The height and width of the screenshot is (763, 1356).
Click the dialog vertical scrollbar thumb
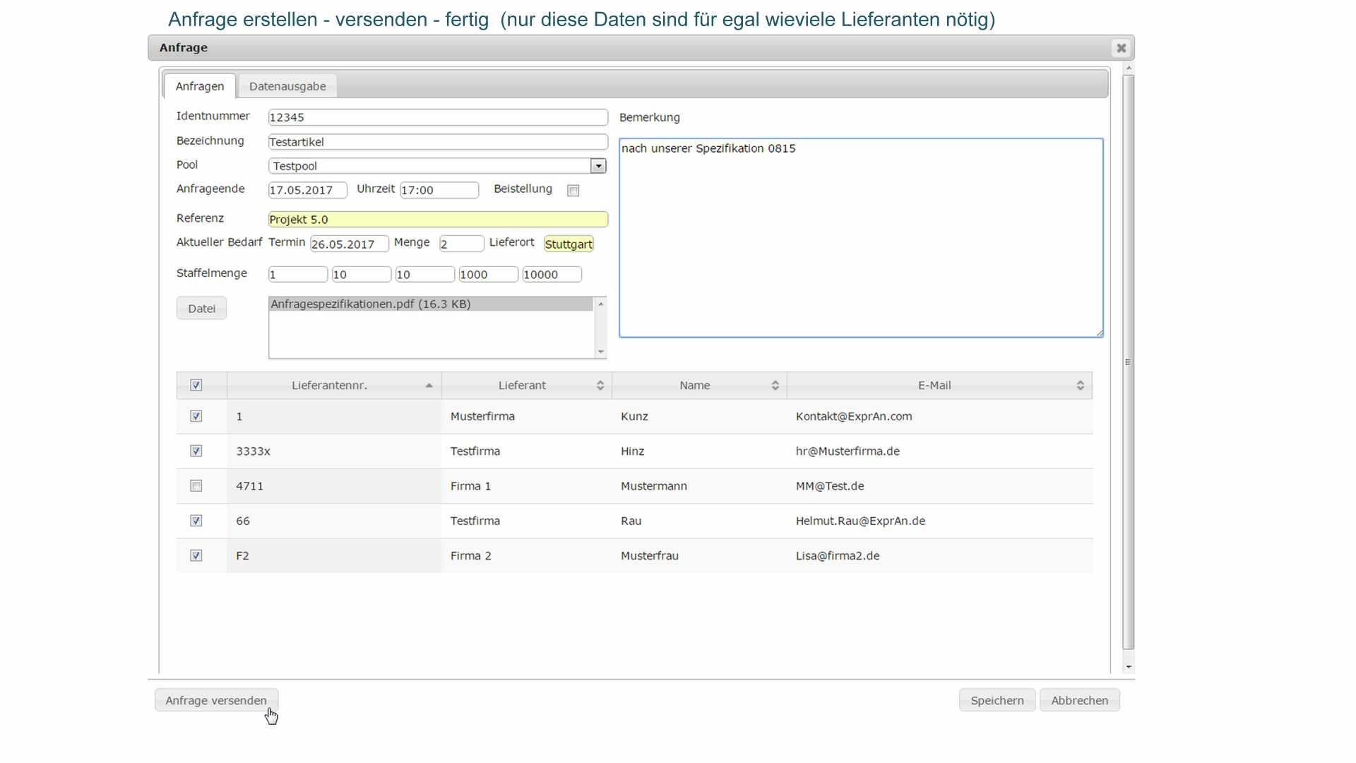1129,362
